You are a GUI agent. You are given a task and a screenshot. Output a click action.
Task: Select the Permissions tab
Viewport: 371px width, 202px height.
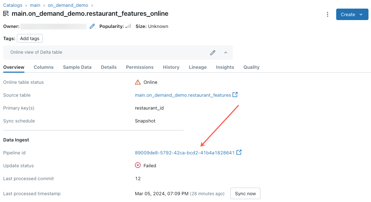[140, 67]
